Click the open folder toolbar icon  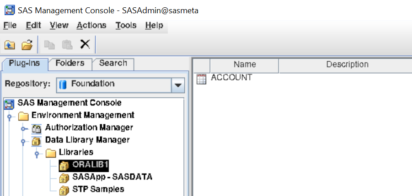pos(27,45)
